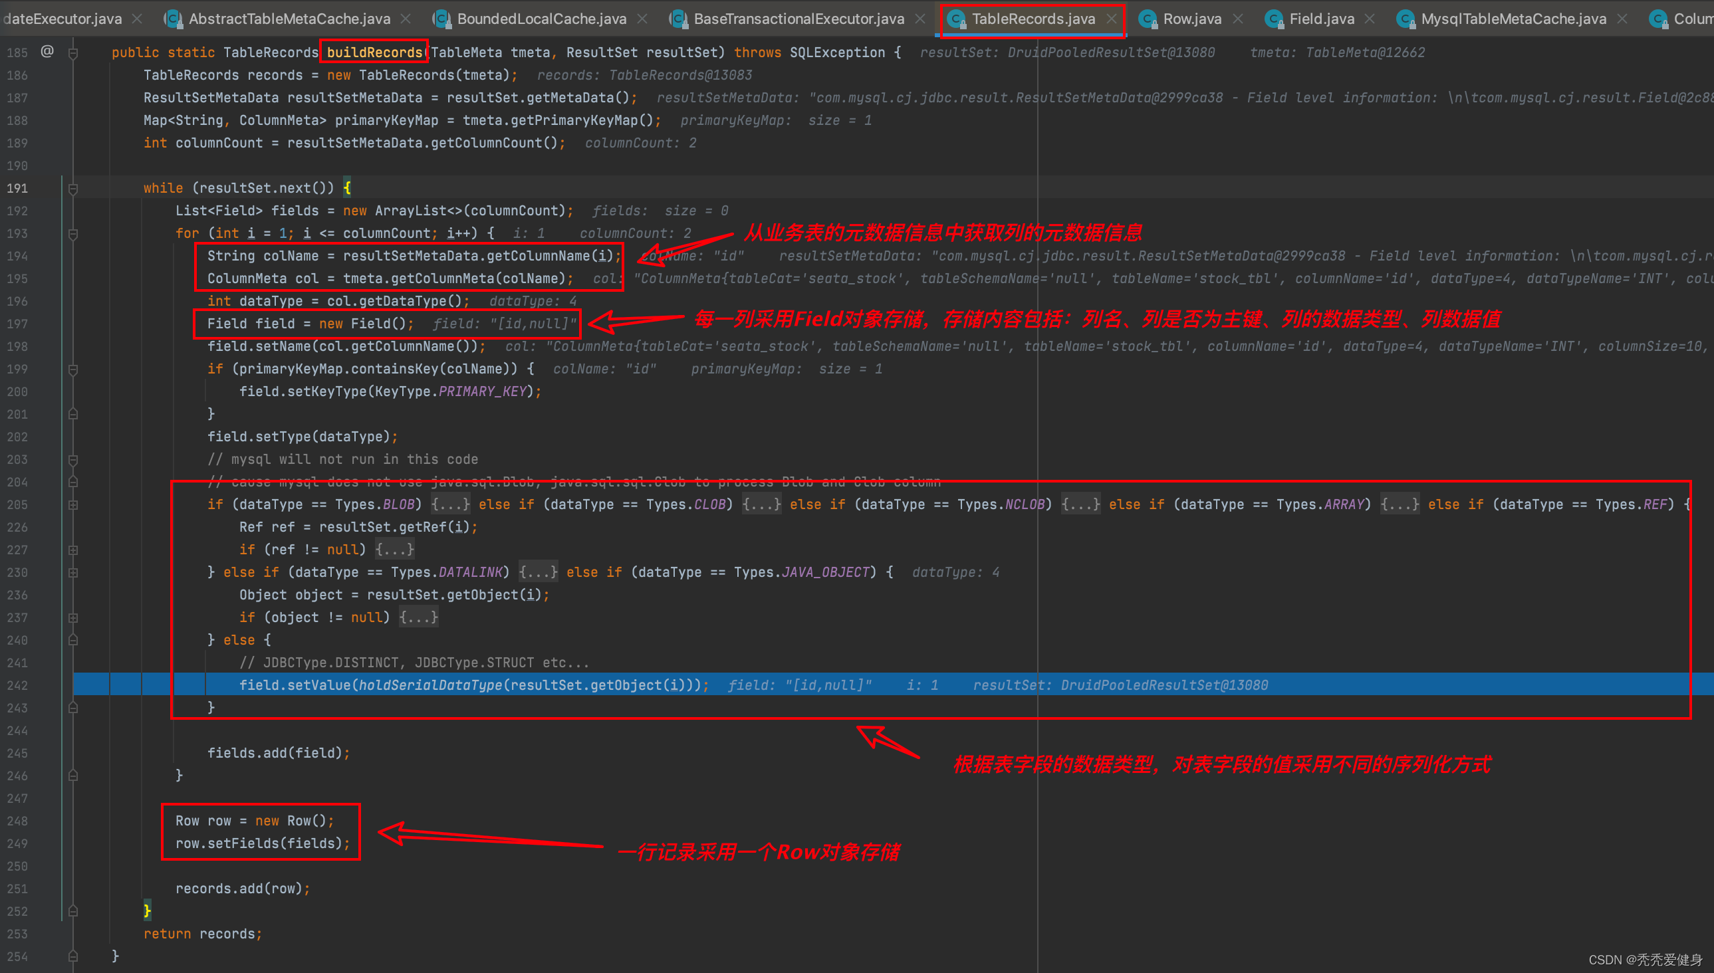Collapse the primaryKeyMap if block at line 199

click(x=73, y=370)
